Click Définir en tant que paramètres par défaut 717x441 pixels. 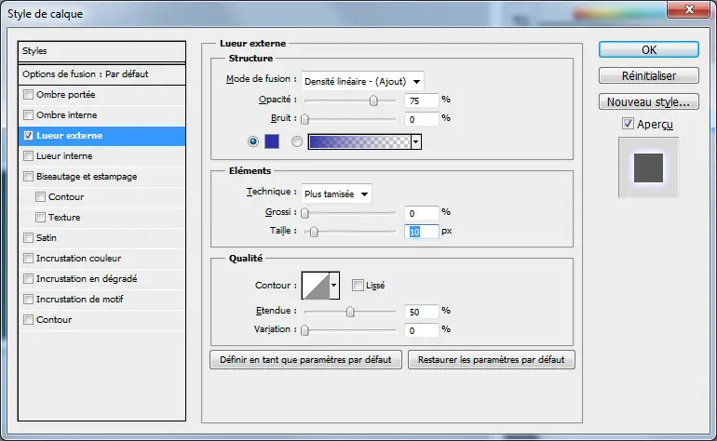pos(305,360)
